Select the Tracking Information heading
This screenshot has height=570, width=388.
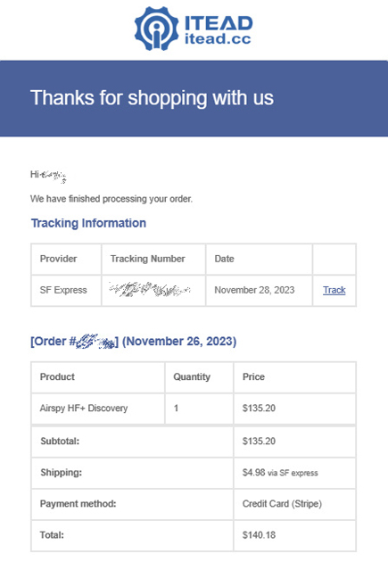[88, 223]
